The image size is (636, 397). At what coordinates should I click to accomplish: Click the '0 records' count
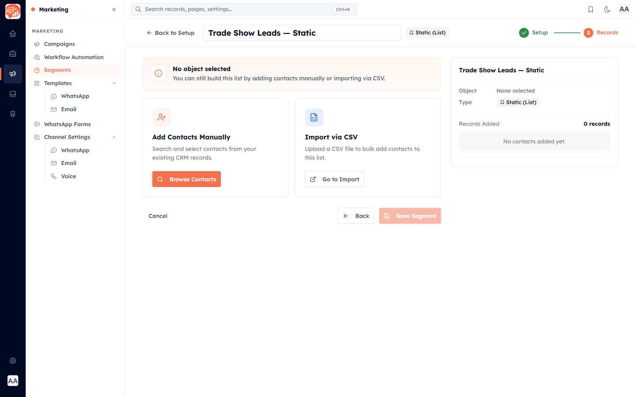tap(597, 124)
